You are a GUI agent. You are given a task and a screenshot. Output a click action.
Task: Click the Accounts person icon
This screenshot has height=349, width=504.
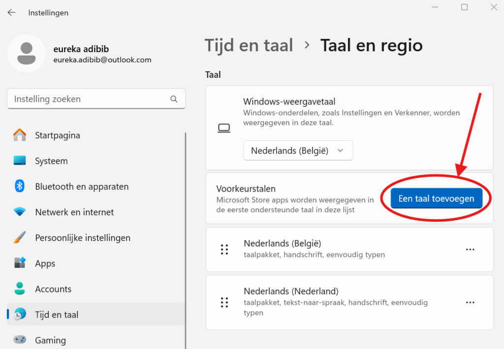pos(20,289)
